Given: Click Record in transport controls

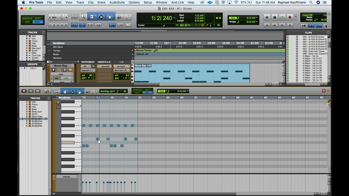Looking at the screenshot, I should point(290,17).
